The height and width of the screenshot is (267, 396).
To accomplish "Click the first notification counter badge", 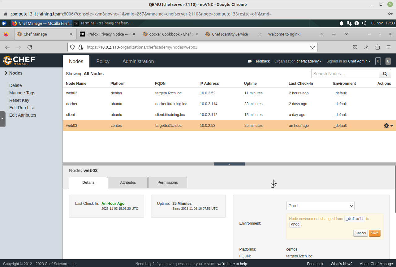I will [378, 61].
